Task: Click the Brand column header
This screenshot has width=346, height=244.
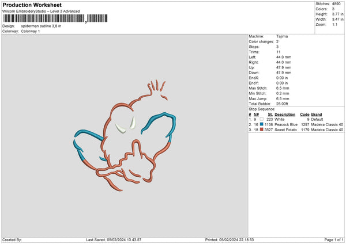Action: (317, 115)
